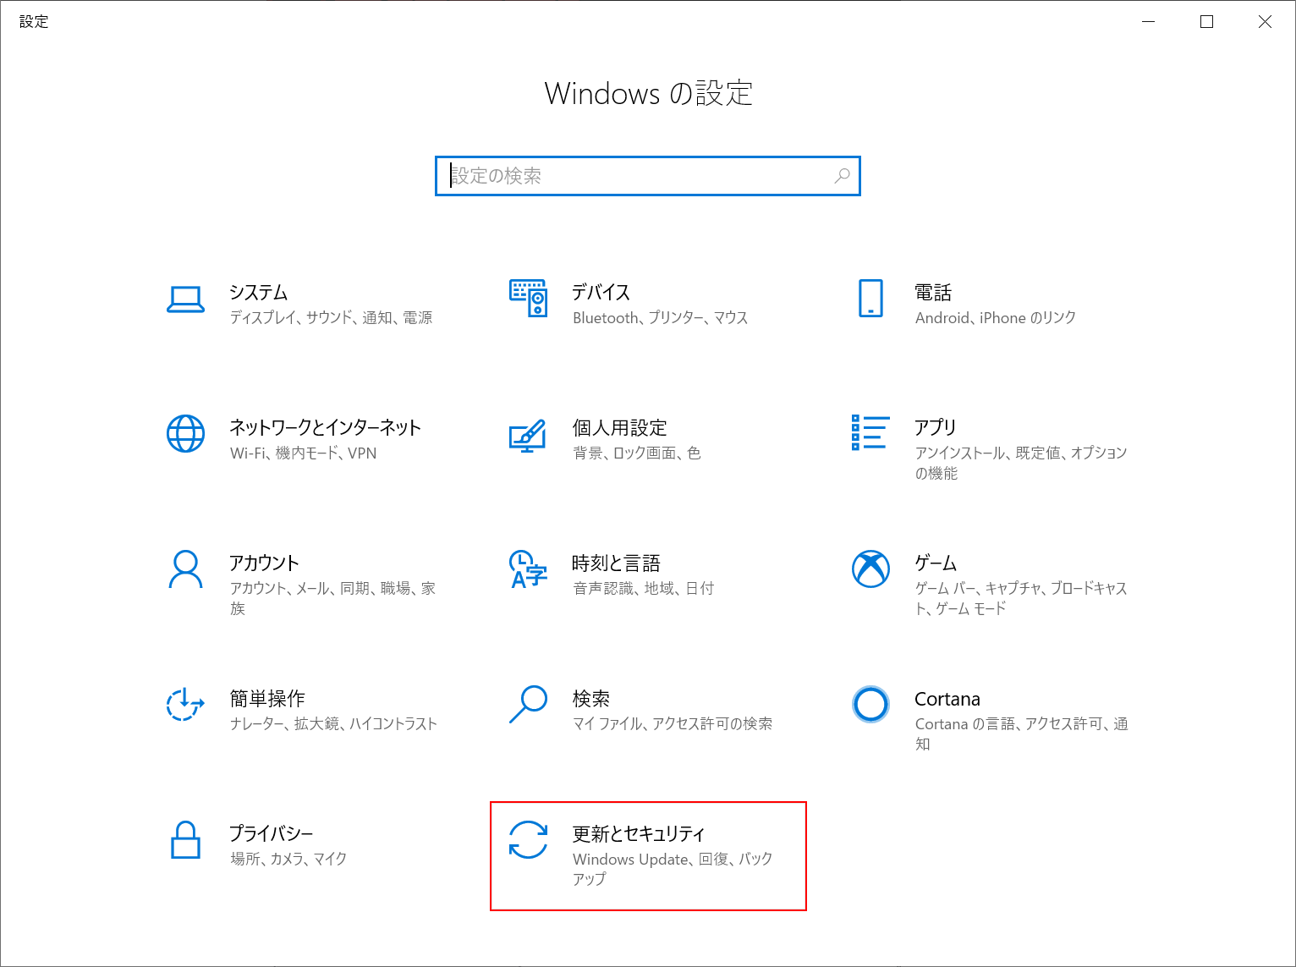This screenshot has height=967, width=1296.
Task: Open the 簡単操作 title
Action: 267,699
